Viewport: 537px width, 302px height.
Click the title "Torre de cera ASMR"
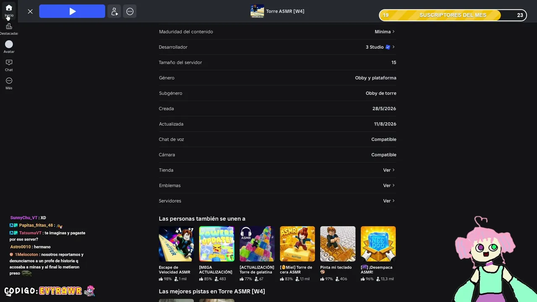[296, 270]
